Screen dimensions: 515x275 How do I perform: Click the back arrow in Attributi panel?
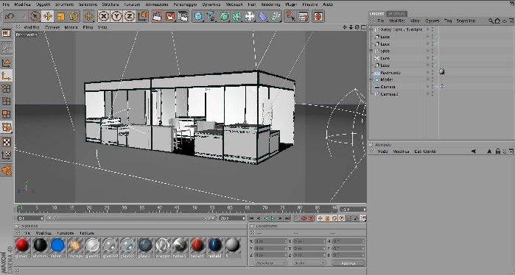click(x=473, y=151)
